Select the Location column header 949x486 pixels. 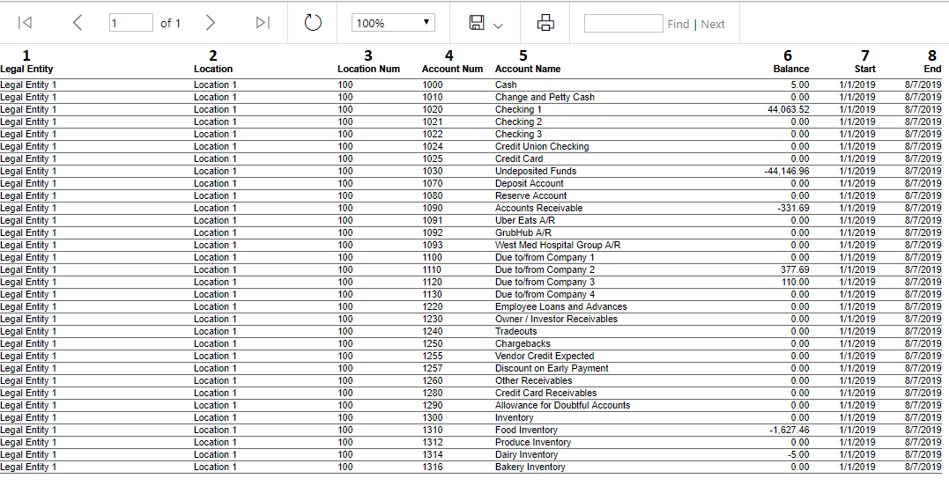click(x=213, y=69)
